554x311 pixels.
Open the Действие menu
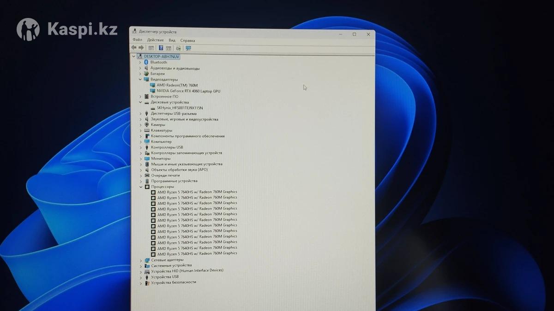tap(155, 40)
